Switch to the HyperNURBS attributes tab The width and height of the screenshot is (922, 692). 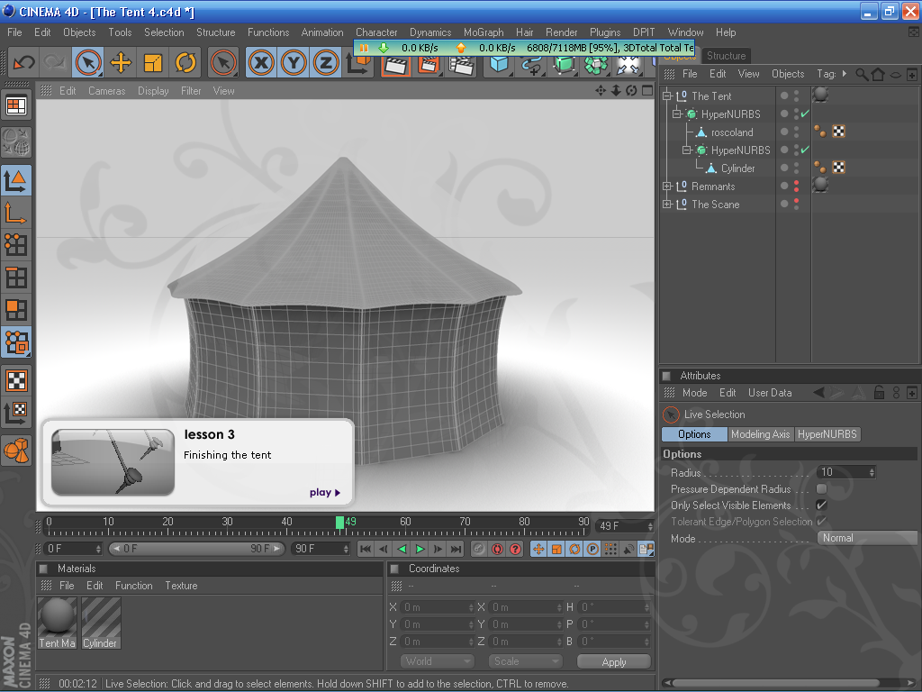(827, 434)
